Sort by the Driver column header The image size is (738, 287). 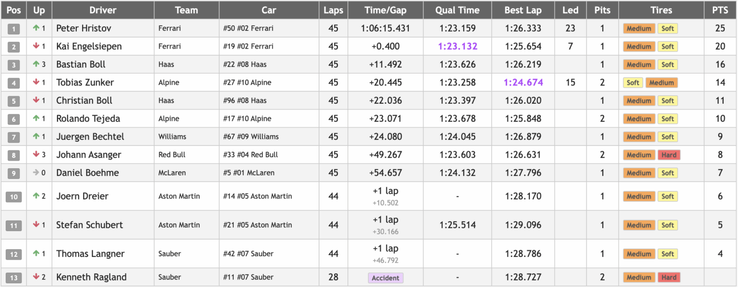(x=102, y=10)
